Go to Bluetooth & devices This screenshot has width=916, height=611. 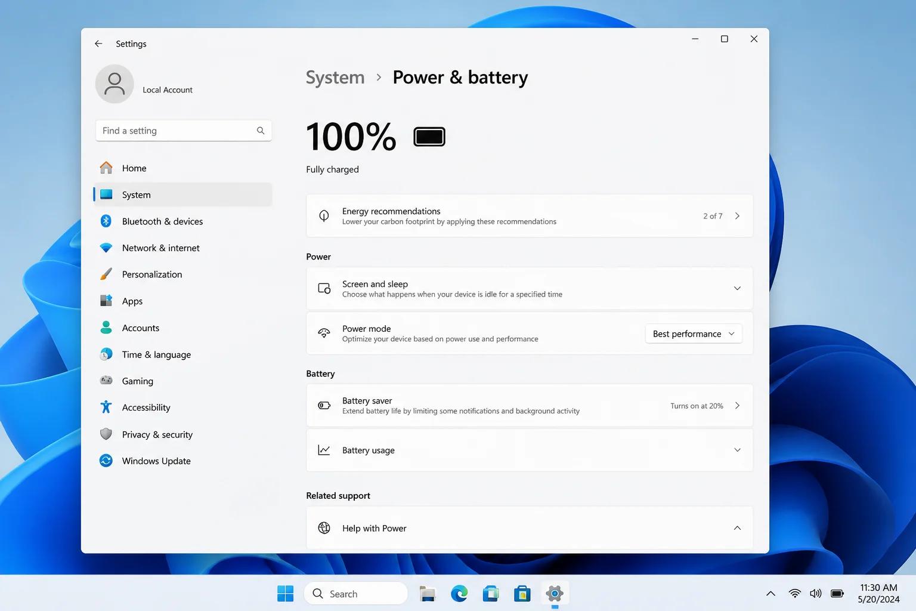[x=183, y=221]
